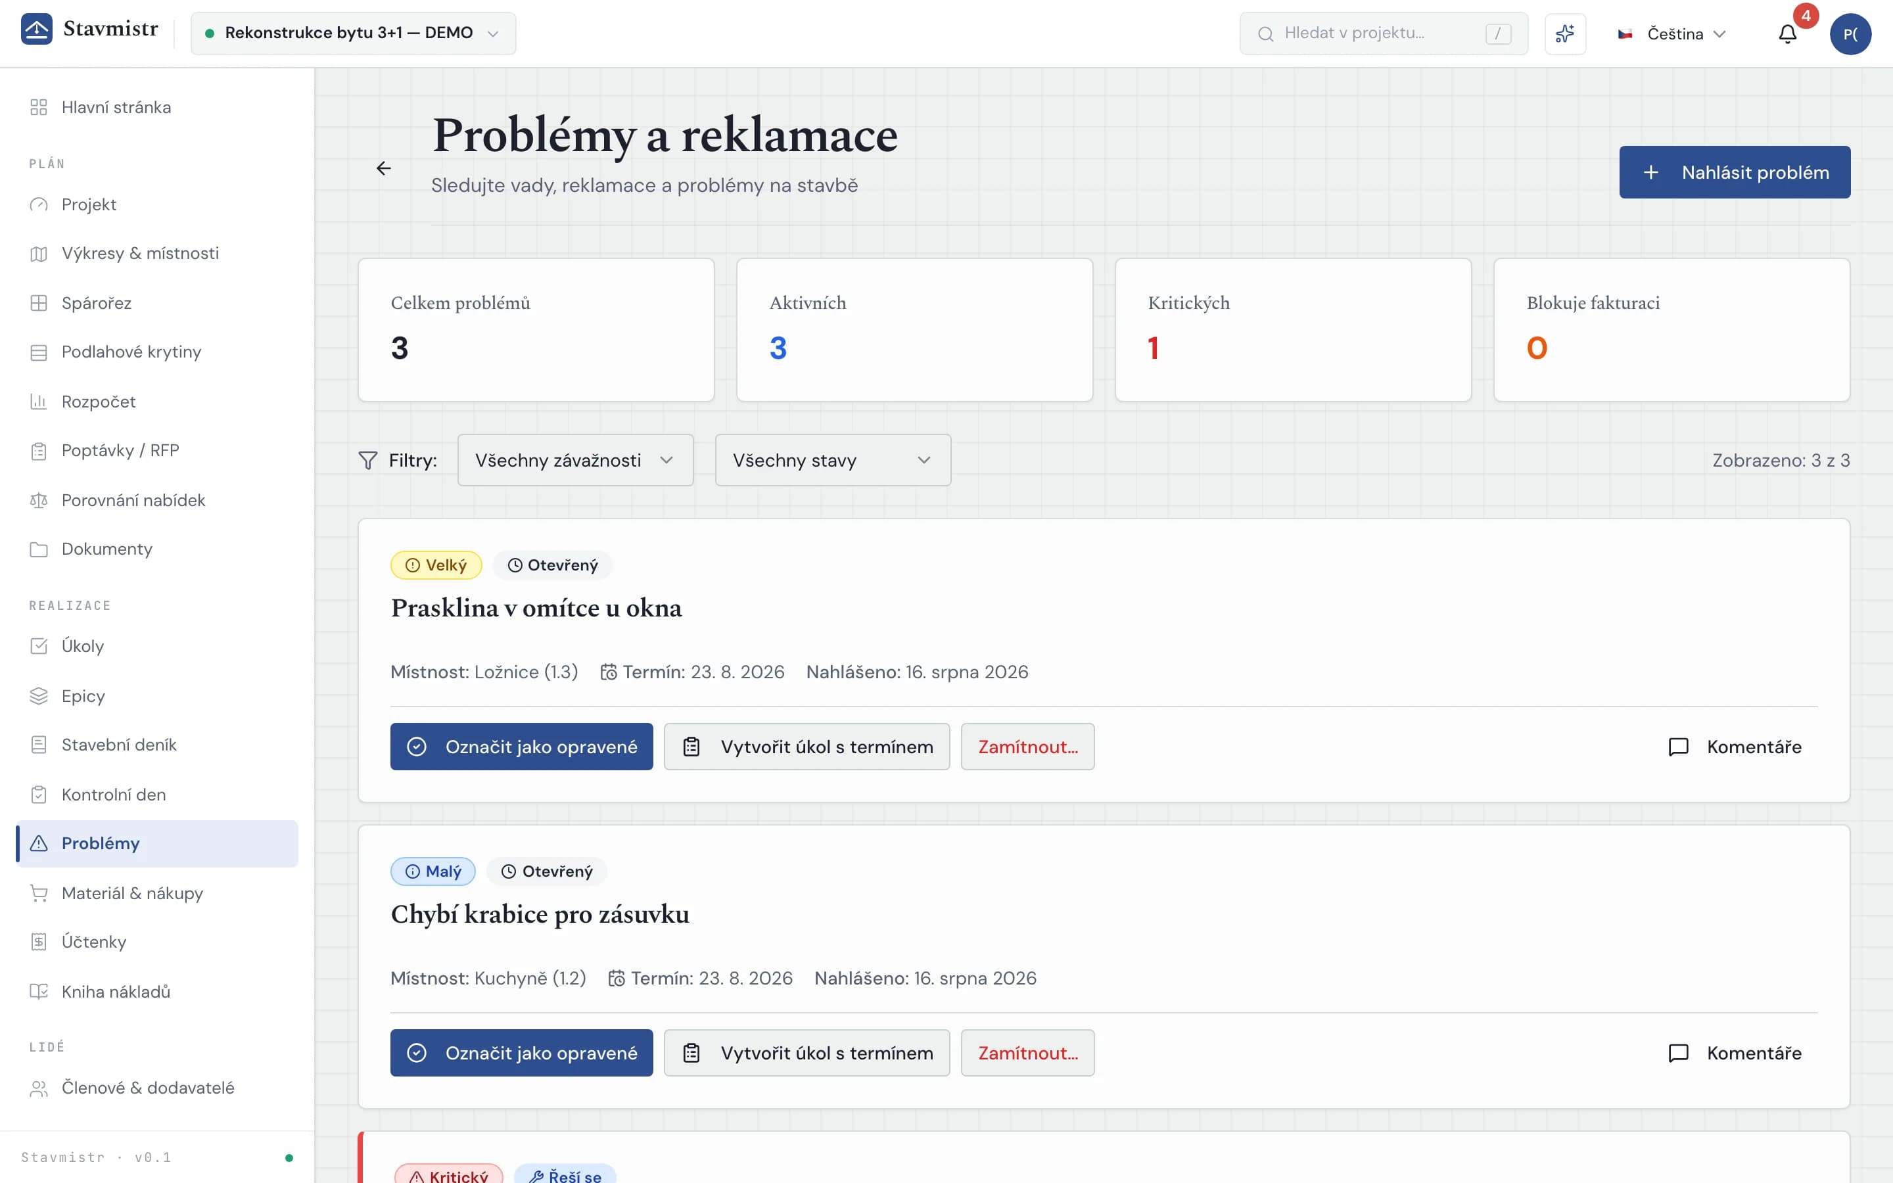Screen dimensions: 1893x1183
Task: Click Místnost: Ložnice (1.3) text
Action: tap(483, 672)
